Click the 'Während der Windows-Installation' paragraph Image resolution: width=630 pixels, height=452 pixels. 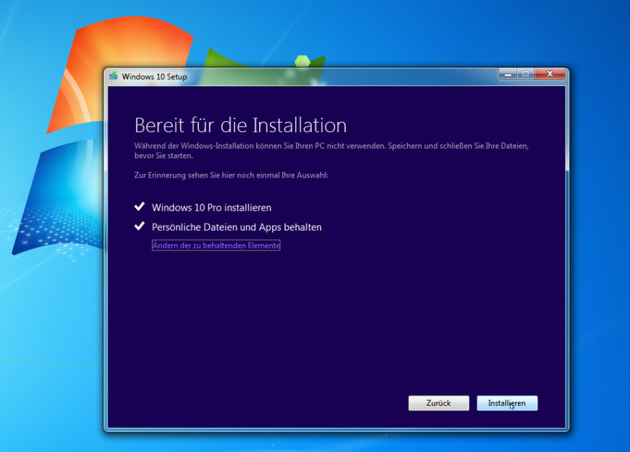331,151
